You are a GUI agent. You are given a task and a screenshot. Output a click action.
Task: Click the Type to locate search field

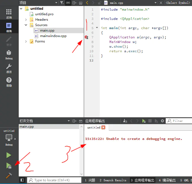[x=54, y=180]
